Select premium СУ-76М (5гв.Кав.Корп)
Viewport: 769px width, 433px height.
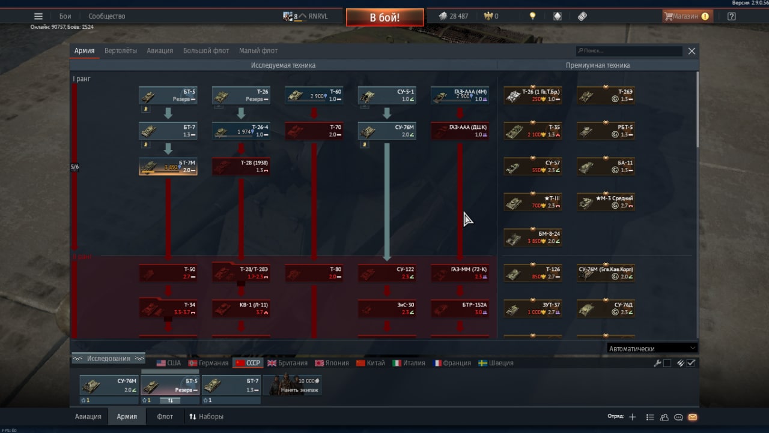[606, 273]
